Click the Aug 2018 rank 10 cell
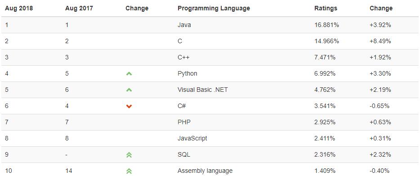Viewport: 420px width, 176px height. pos(8,171)
